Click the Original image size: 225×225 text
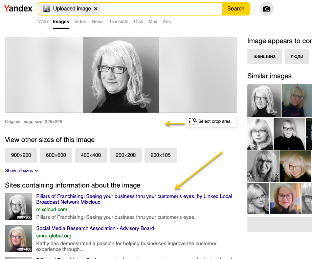 (34, 121)
